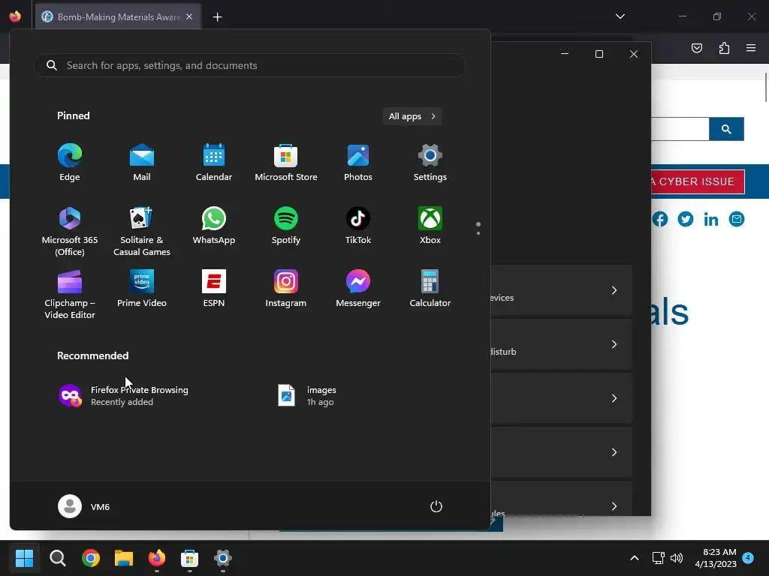The image size is (769, 576).
Task: Launch Instagram
Action: click(286, 289)
